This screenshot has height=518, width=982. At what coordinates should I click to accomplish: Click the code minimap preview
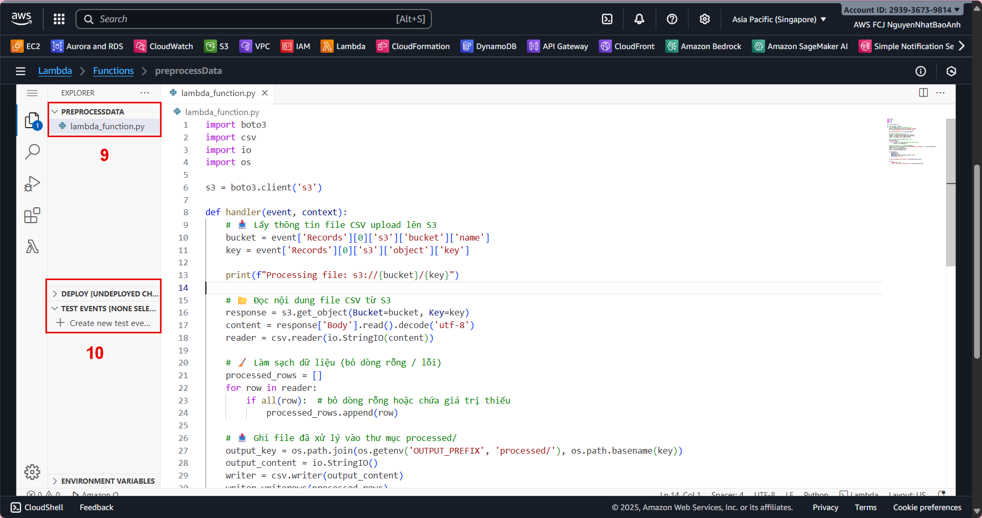(x=912, y=141)
